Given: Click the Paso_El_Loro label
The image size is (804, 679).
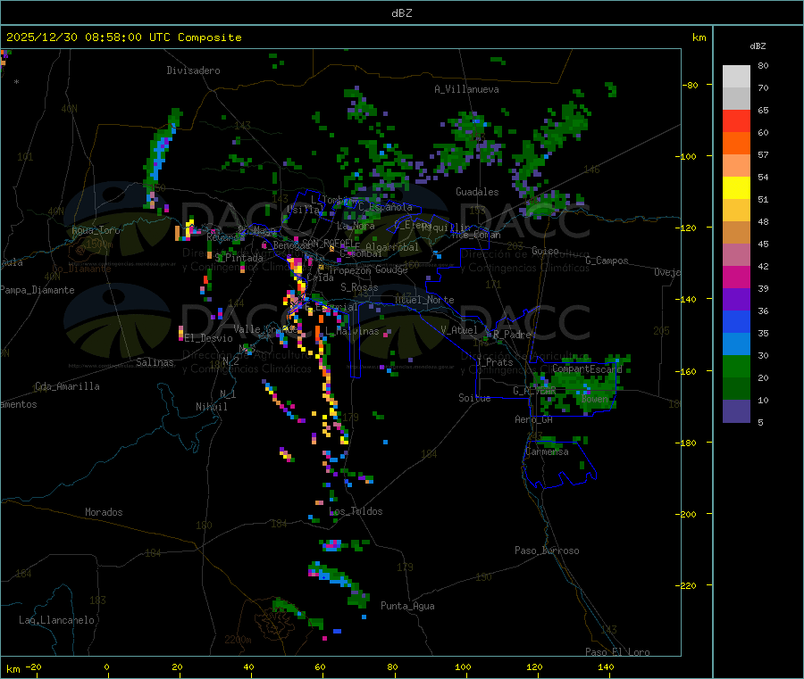Looking at the screenshot, I should [x=618, y=652].
